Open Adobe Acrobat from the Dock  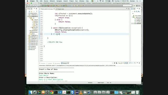tap(64, 92)
